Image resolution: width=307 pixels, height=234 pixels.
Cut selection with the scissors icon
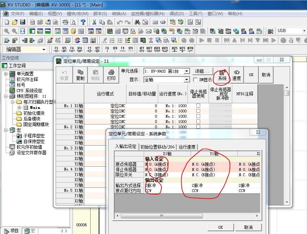pyautogui.click(x=94, y=22)
